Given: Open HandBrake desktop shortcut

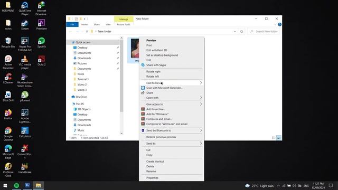Looking at the screenshot, I should coord(25,168).
